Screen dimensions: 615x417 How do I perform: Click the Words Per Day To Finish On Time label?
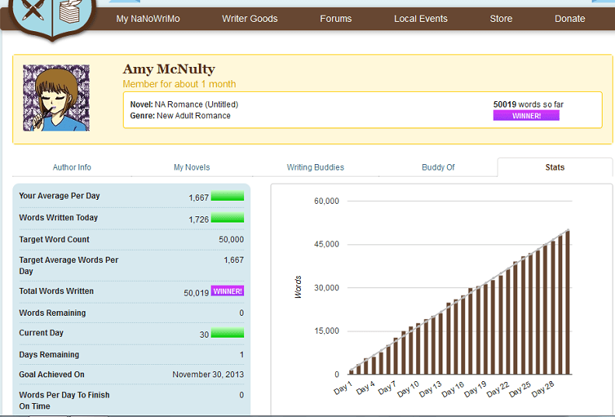tap(65, 401)
